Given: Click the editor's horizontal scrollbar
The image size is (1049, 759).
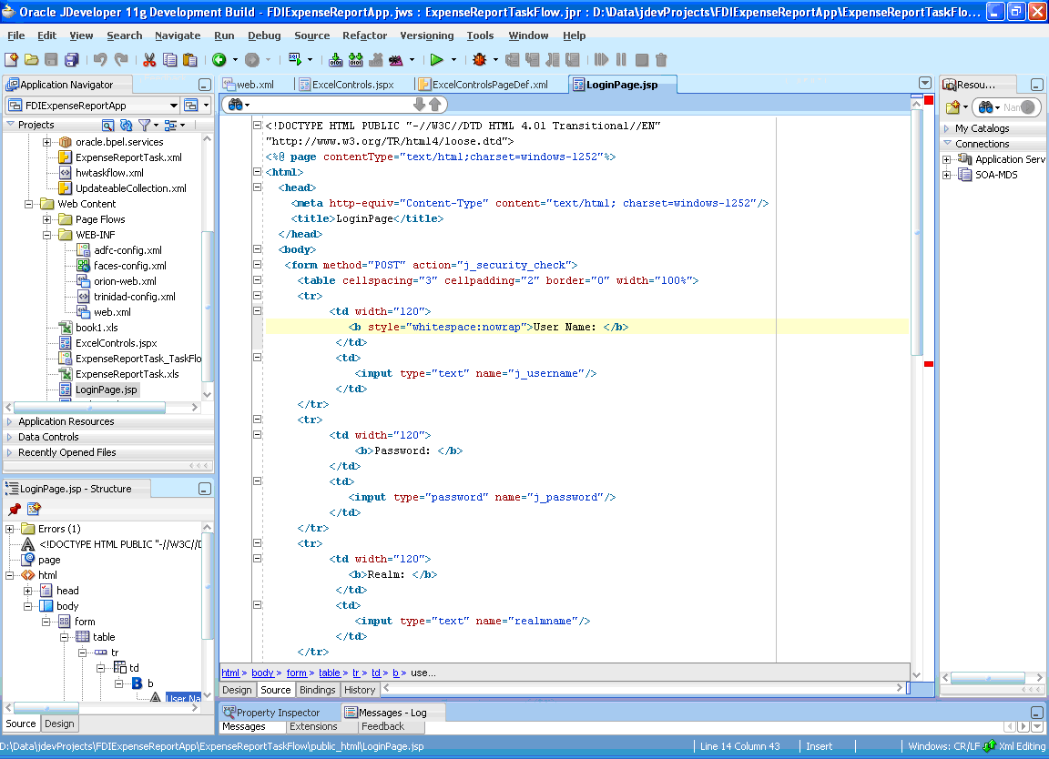Looking at the screenshot, I should coord(644,687).
